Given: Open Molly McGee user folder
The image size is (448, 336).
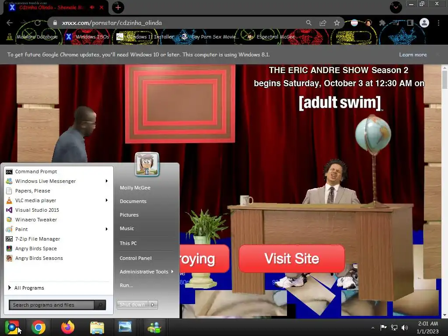Looking at the screenshot, I should [x=135, y=188].
